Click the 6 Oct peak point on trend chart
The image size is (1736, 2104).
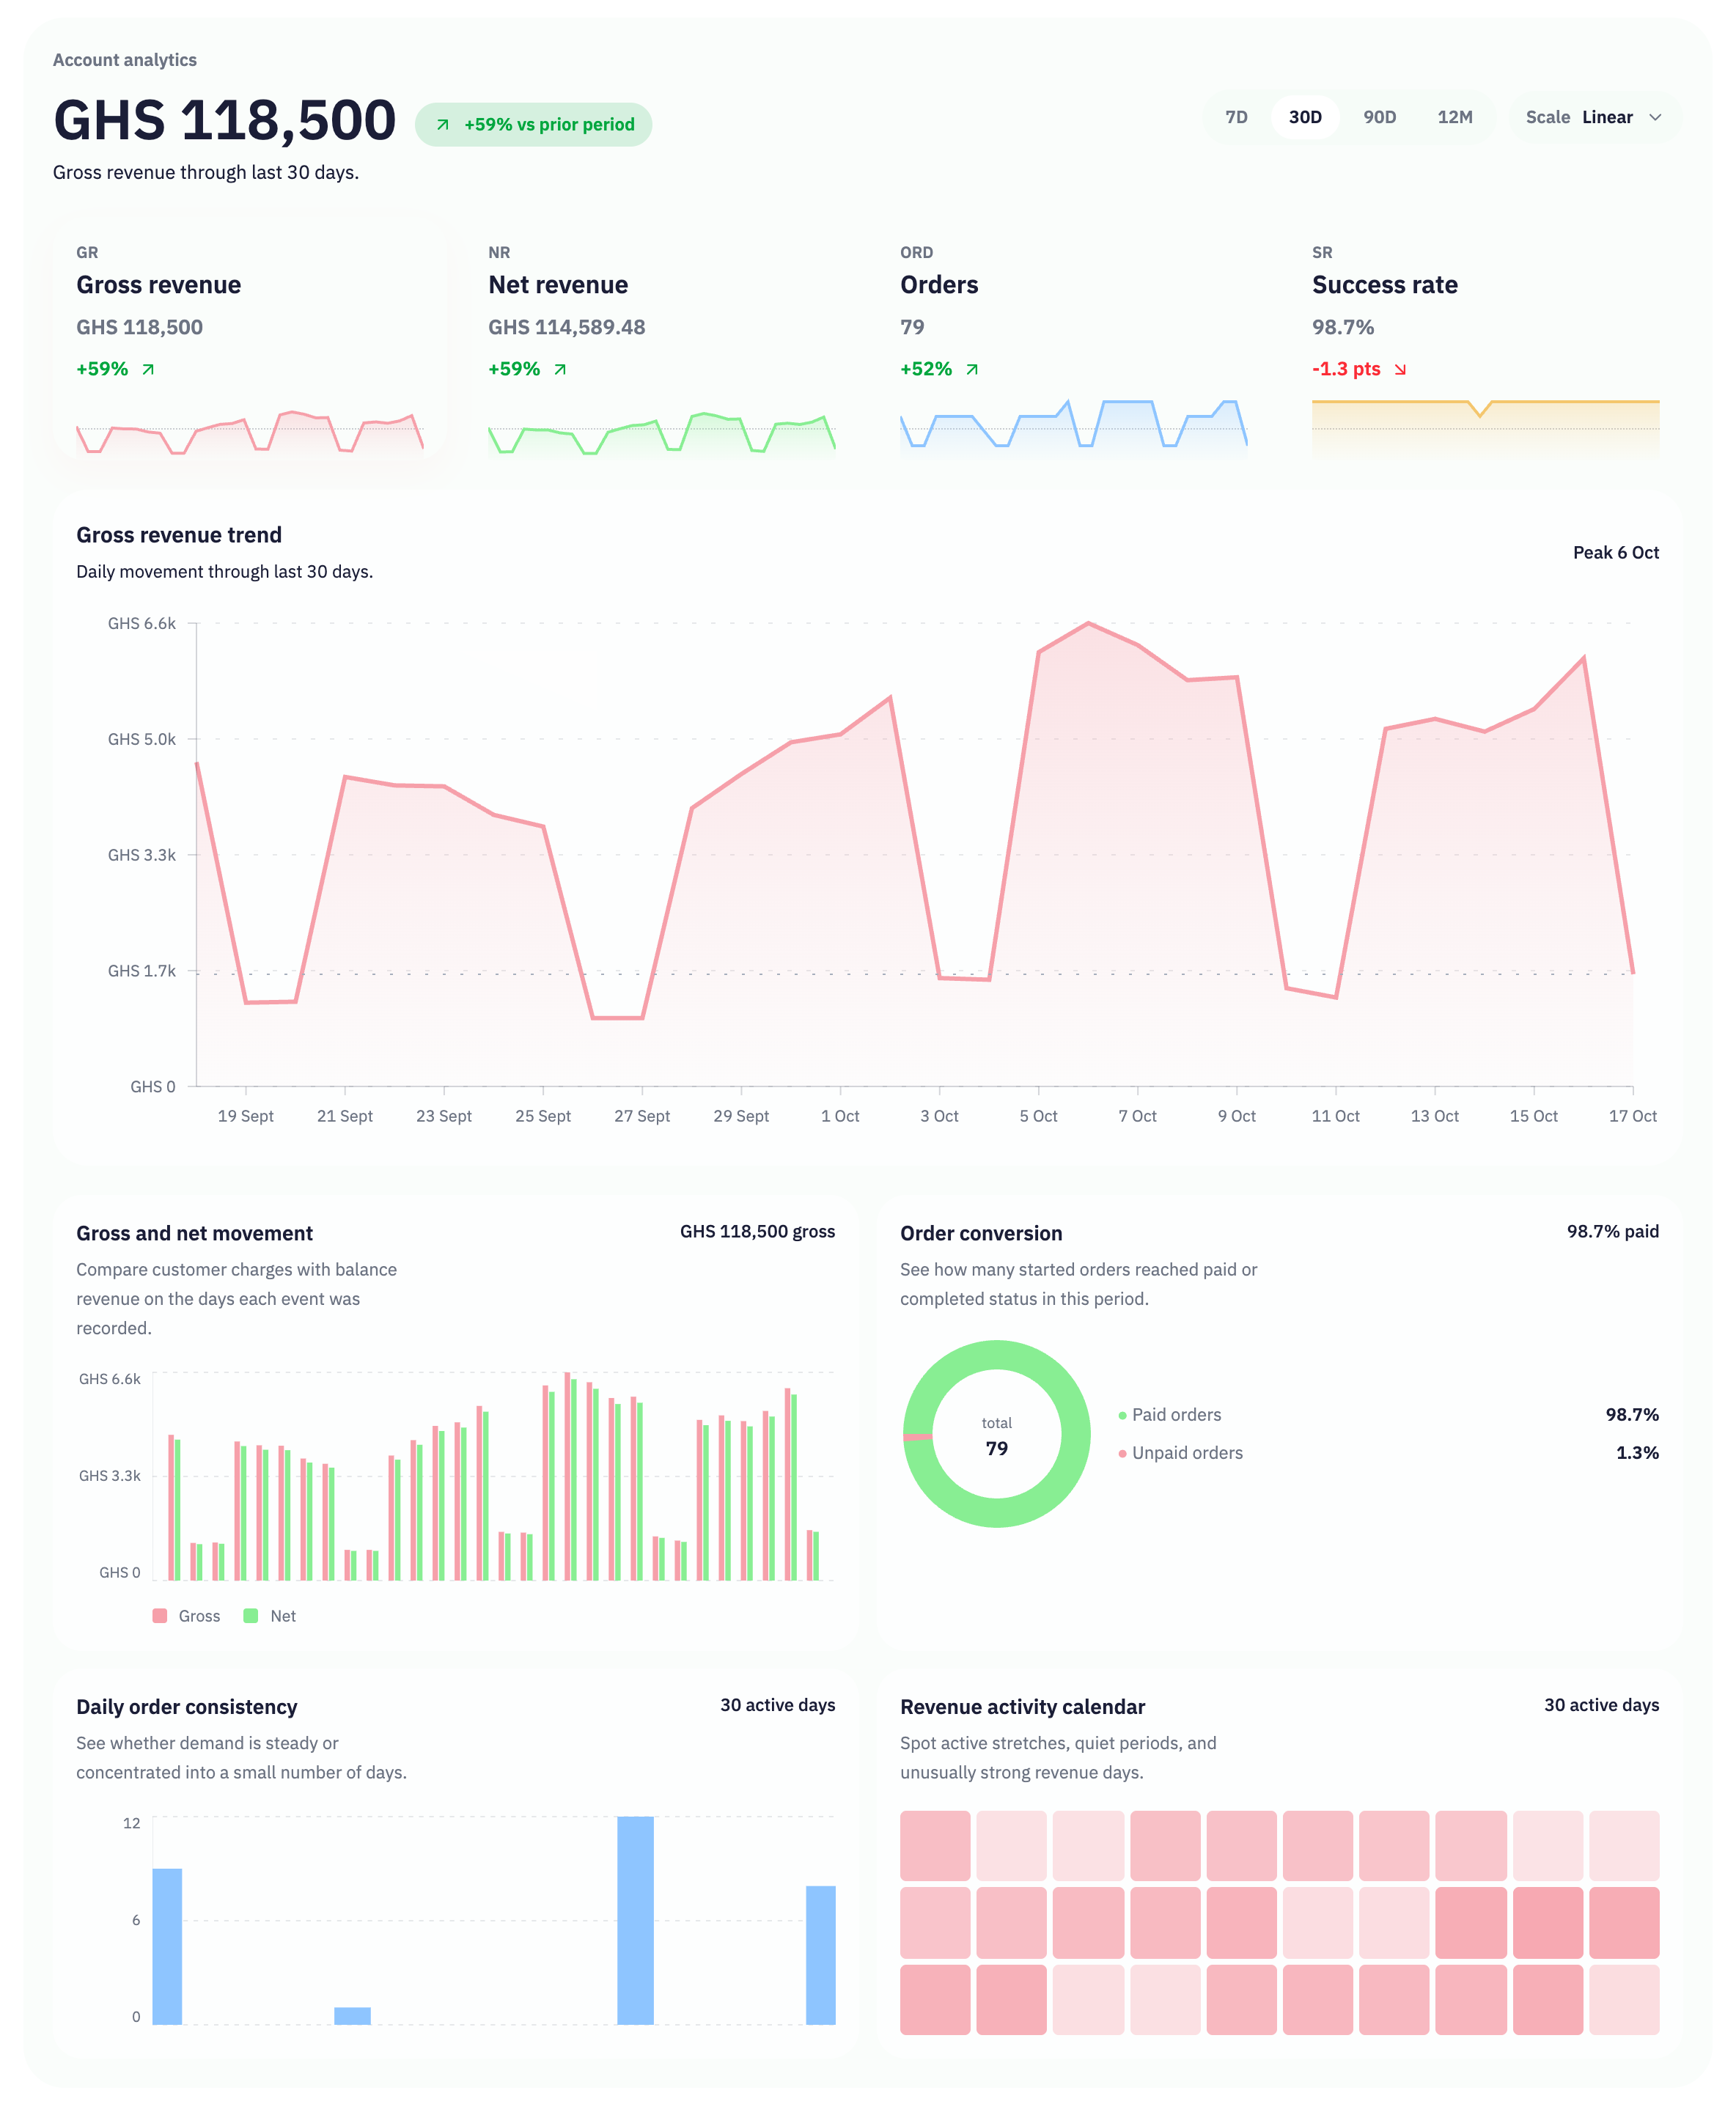coord(1088,623)
